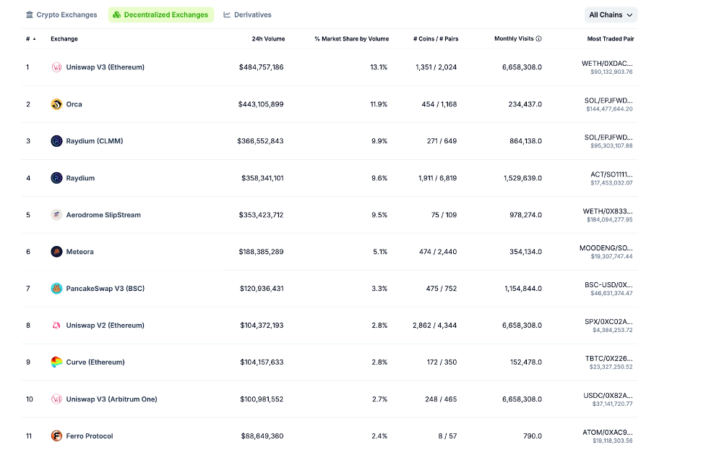This screenshot has width=706, height=450.
Task: Click the 790.0 monthly visits value
Action: (532, 436)
